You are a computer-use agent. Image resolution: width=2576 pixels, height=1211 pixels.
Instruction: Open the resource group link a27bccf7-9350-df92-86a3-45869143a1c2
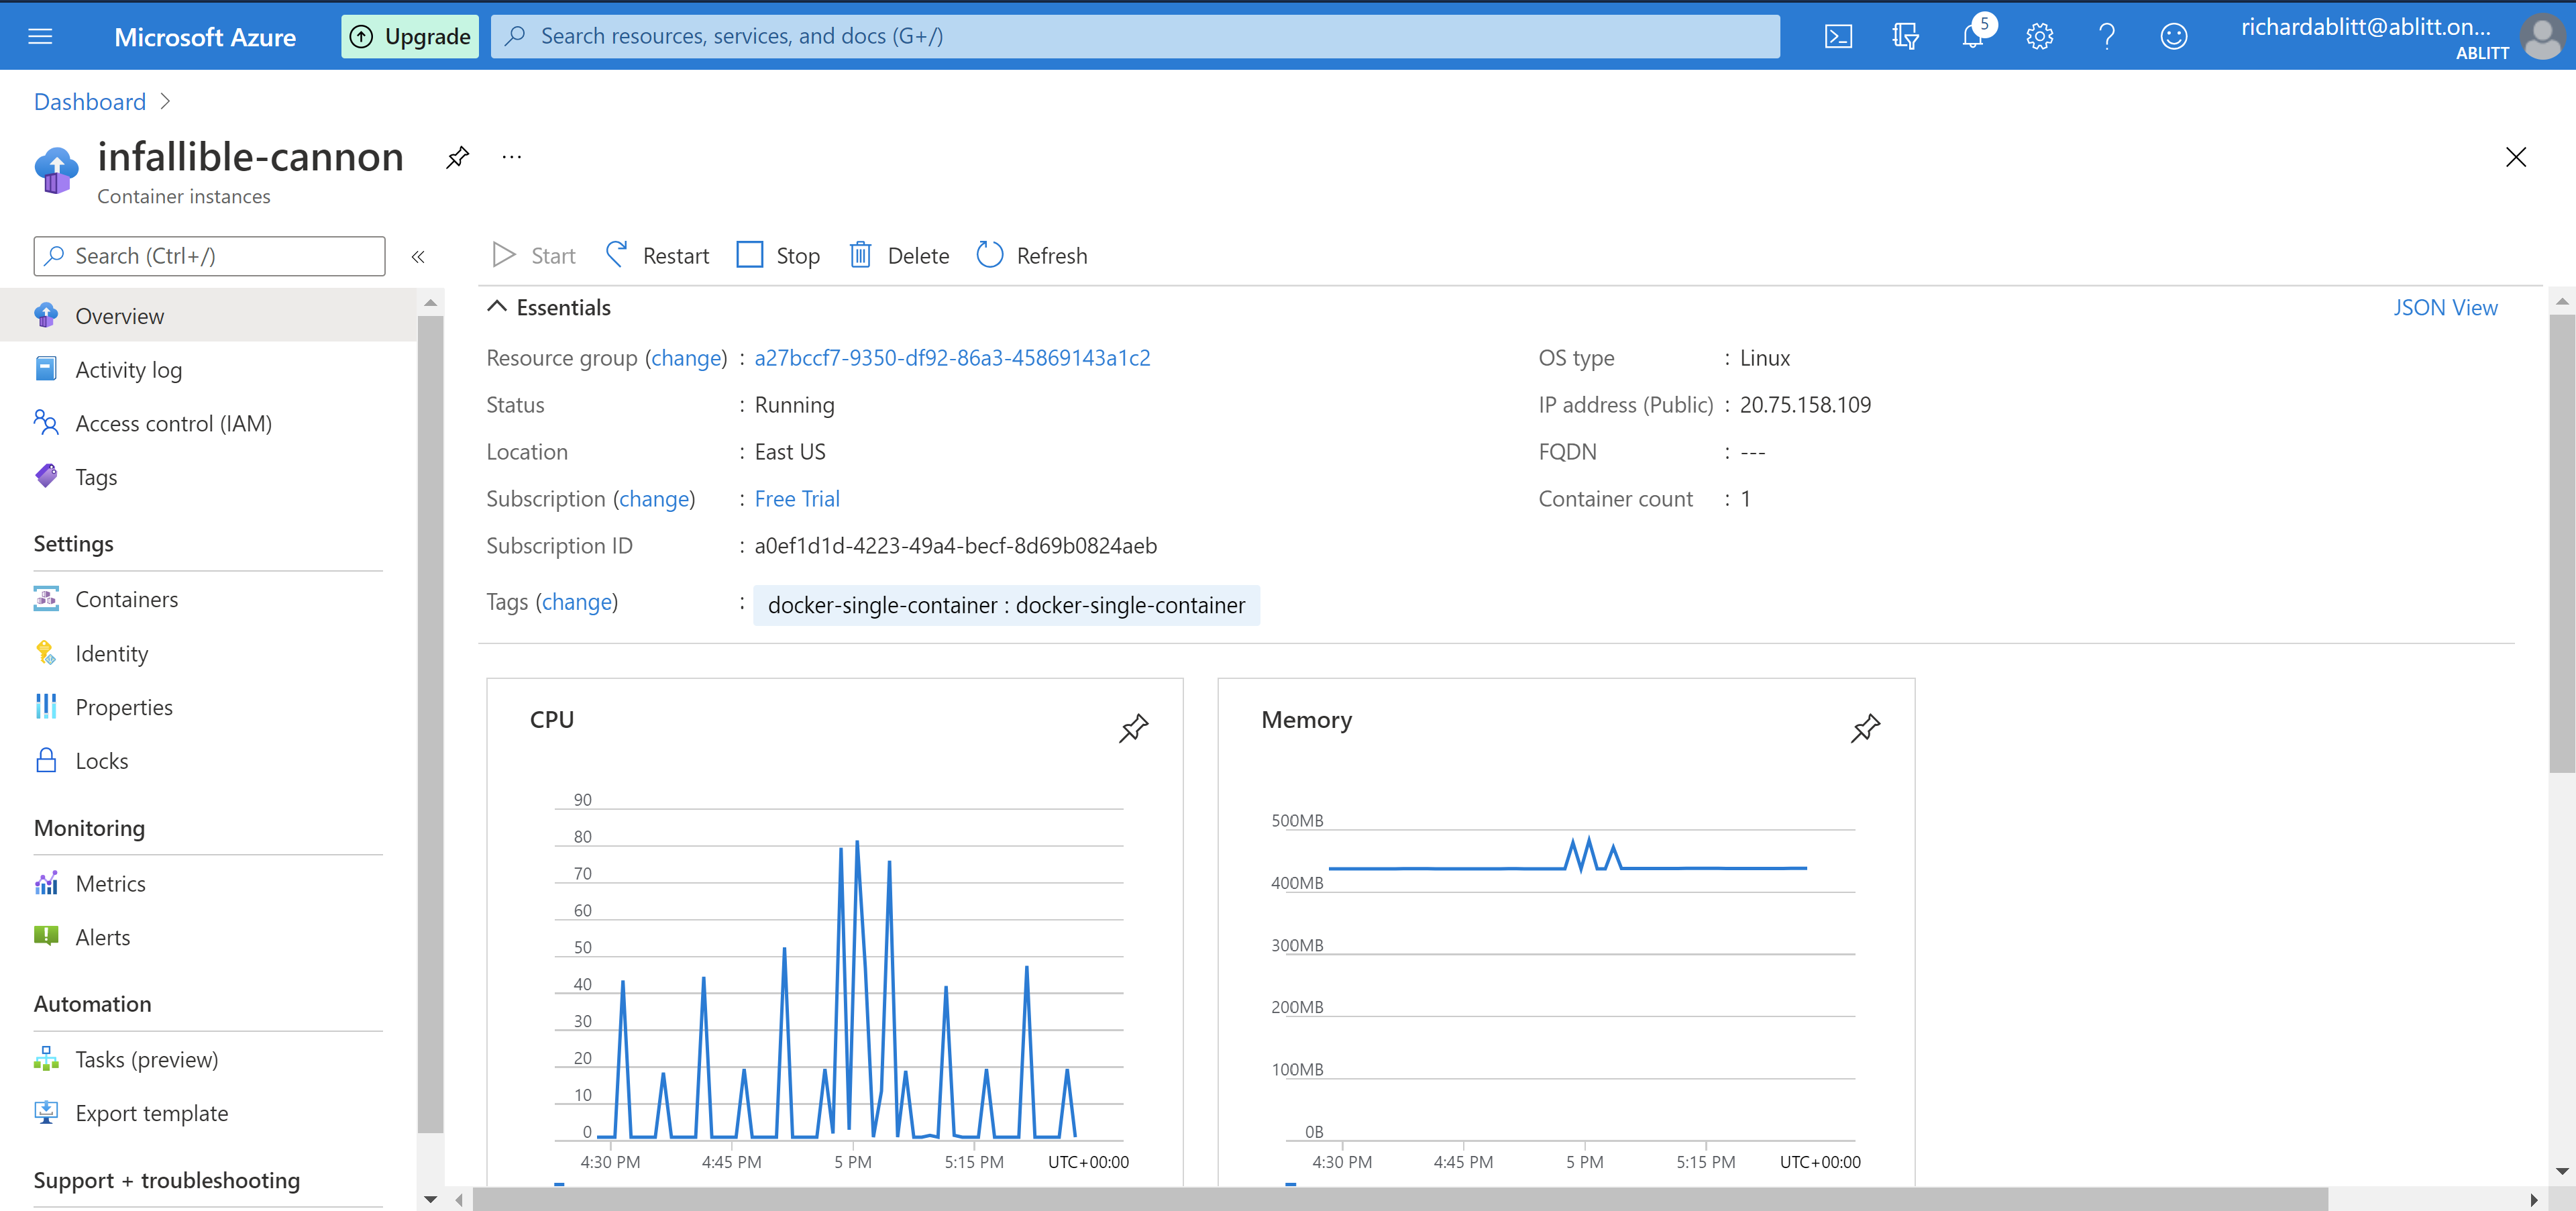952,358
